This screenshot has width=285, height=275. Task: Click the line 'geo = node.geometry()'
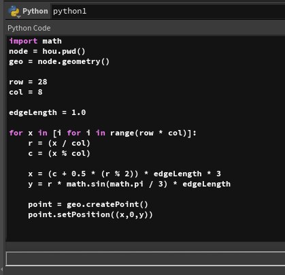59,61
